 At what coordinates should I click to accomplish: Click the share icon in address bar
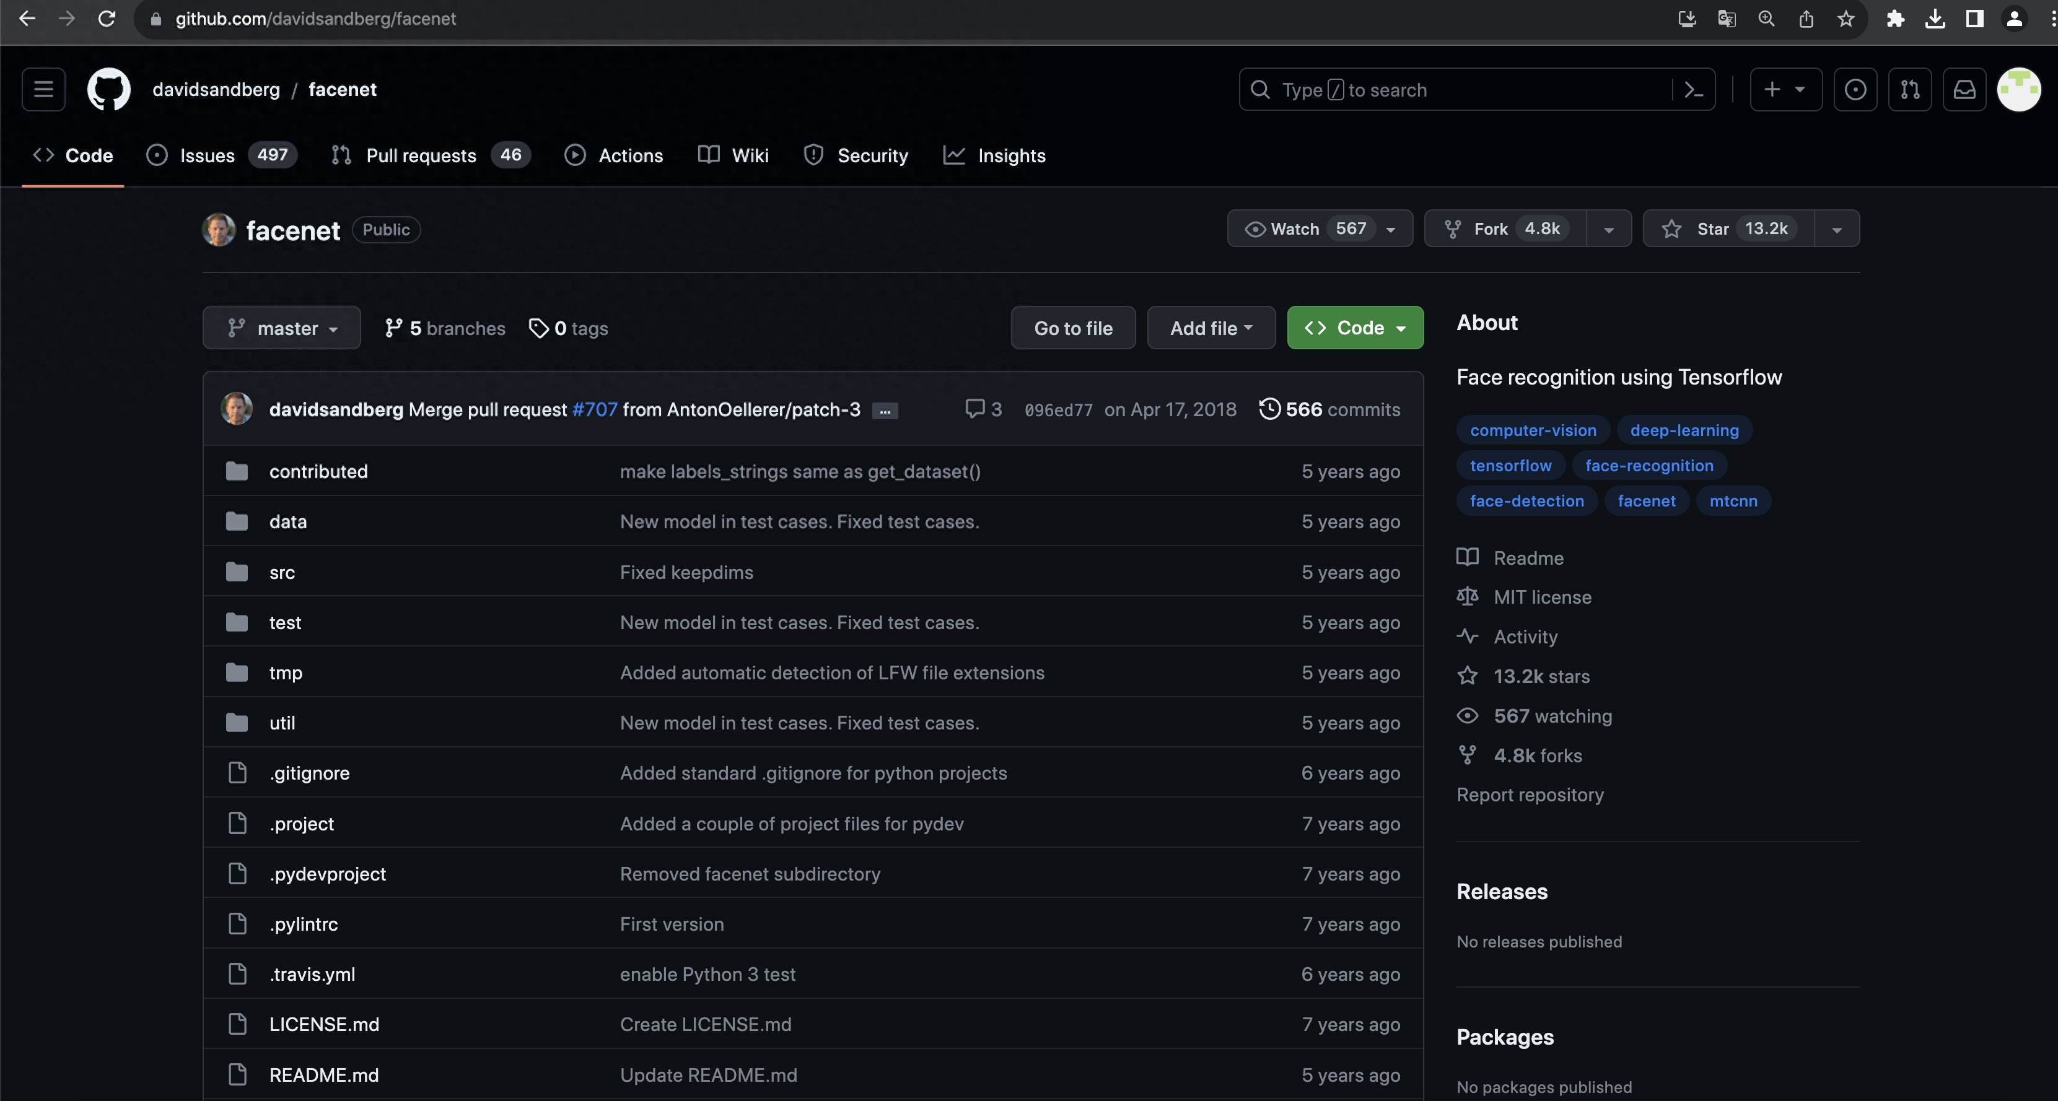tap(1805, 19)
